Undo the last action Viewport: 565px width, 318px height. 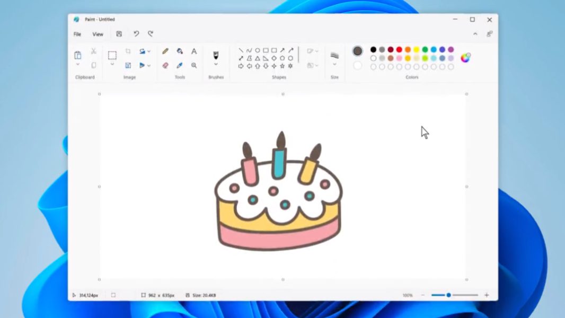click(136, 34)
